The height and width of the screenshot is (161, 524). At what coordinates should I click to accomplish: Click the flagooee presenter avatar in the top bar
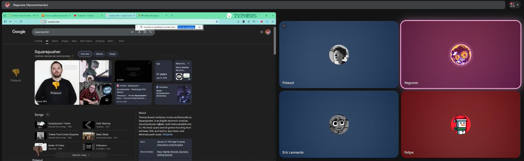7,5
